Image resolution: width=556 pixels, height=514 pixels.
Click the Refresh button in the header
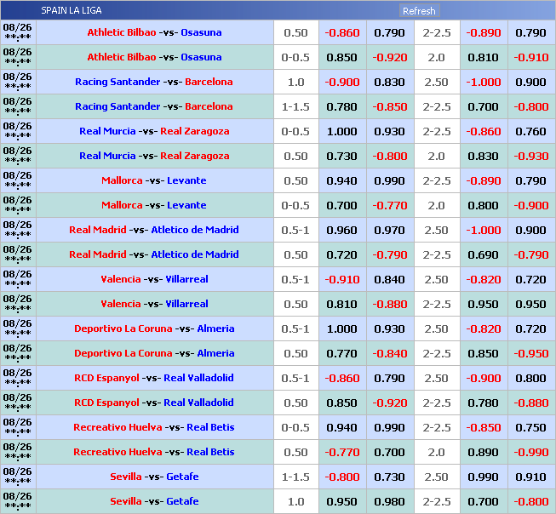[419, 11]
